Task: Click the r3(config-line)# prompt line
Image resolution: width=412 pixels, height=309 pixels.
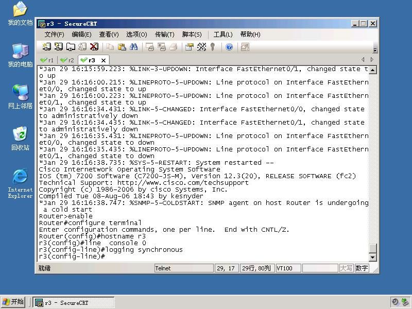Action: (72, 256)
